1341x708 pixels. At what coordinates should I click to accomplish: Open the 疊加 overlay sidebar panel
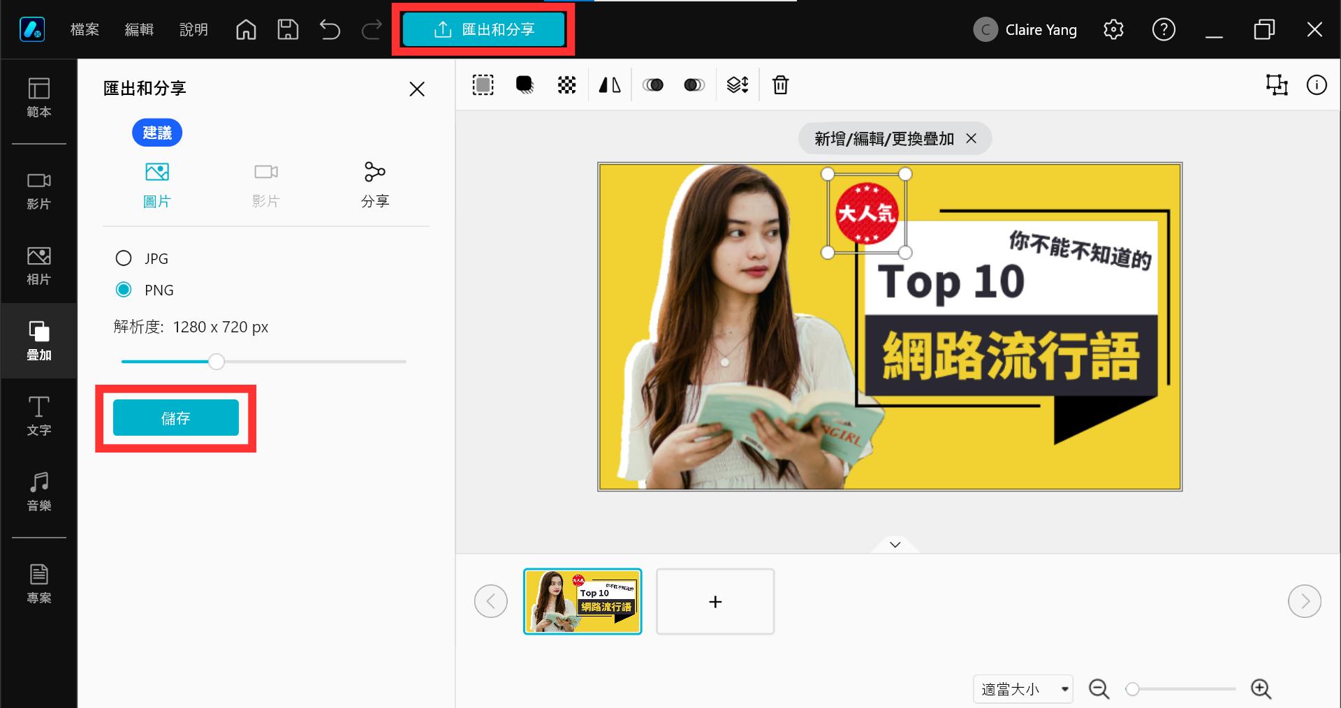39,341
